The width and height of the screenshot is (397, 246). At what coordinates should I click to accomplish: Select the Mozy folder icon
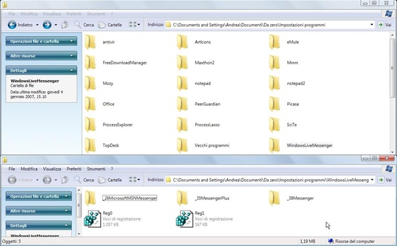pos(91,84)
